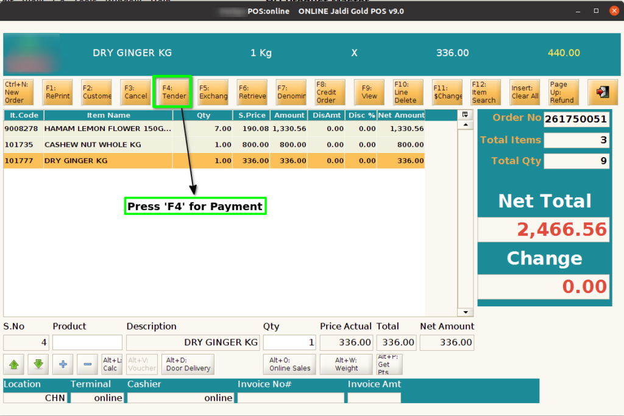
Task: Click the Amount column header
Action: (289, 115)
